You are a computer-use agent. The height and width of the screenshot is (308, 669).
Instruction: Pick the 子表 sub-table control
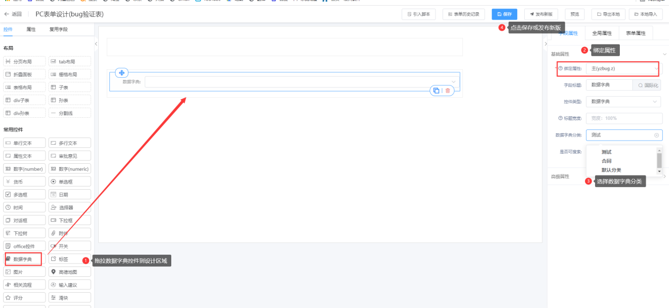tap(70, 87)
